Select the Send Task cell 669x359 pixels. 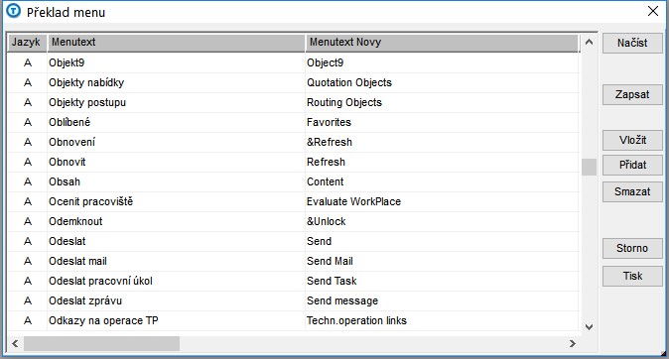click(x=442, y=281)
